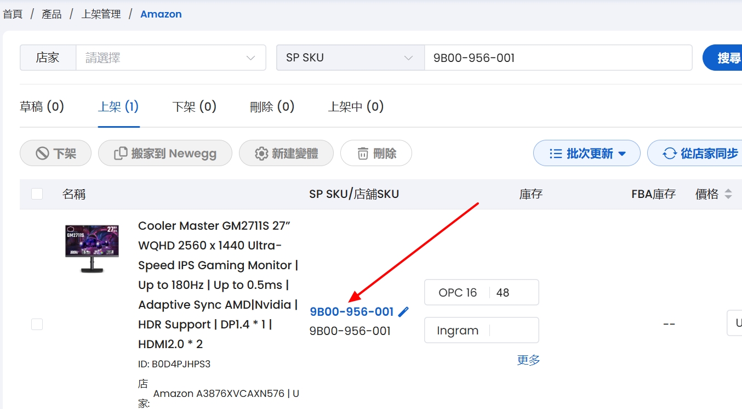Expand the 批次更新 dropdown button
742x409 pixels.
[586, 154]
